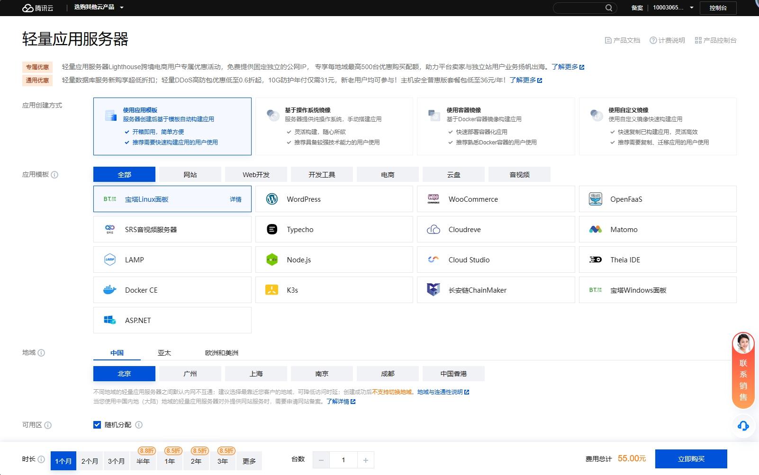Choose the 1年 duration option
This screenshot has height=475, width=759.
coord(170,461)
